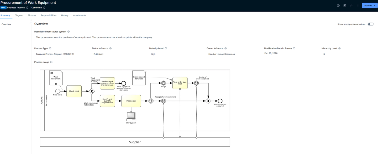378x154 pixels.
Task: Click the process description paragraph text
Action: 94,37
